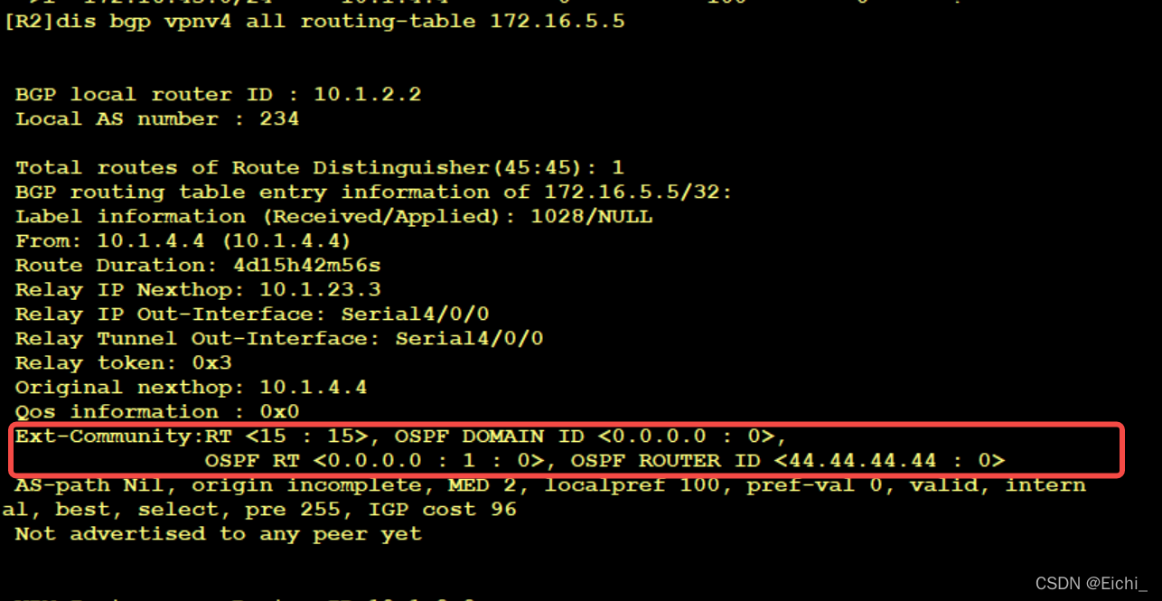This screenshot has height=601, width=1162.
Task: Click the Qos information 0x0 line
Action: 156,412
